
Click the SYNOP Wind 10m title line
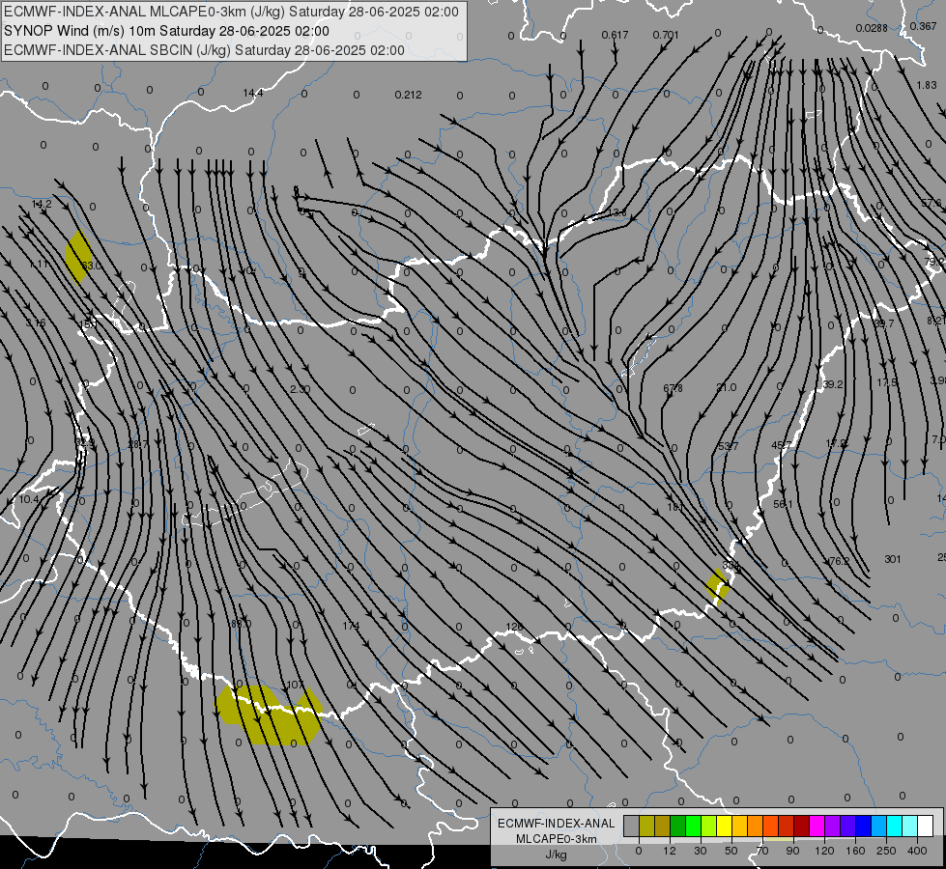pos(166,31)
